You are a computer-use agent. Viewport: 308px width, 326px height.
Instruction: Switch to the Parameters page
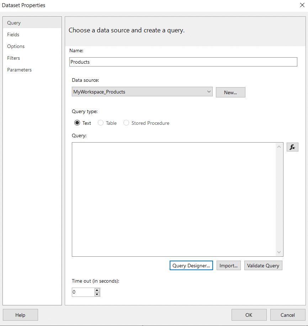point(32,70)
